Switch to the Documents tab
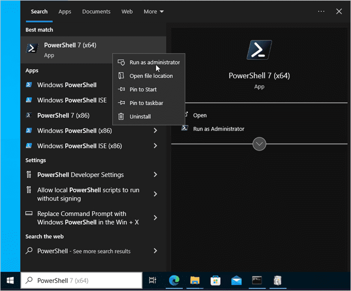The height and width of the screenshot is (291, 351). pyautogui.click(x=96, y=12)
